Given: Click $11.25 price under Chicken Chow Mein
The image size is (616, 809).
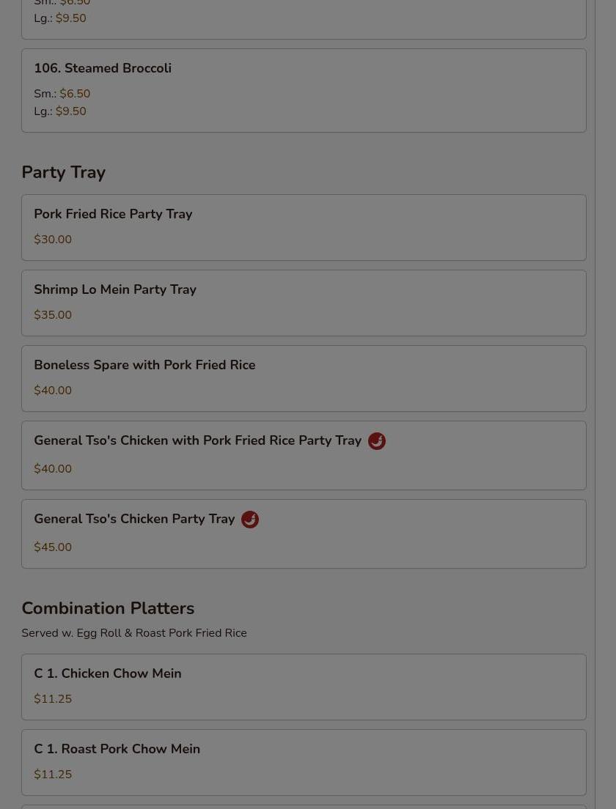Looking at the screenshot, I should tap(53, 699).
